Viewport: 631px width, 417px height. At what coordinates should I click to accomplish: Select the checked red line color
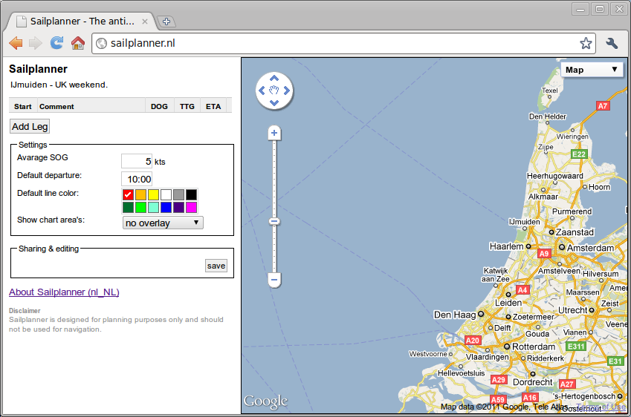pyautogui.click(x=128, y=194)
